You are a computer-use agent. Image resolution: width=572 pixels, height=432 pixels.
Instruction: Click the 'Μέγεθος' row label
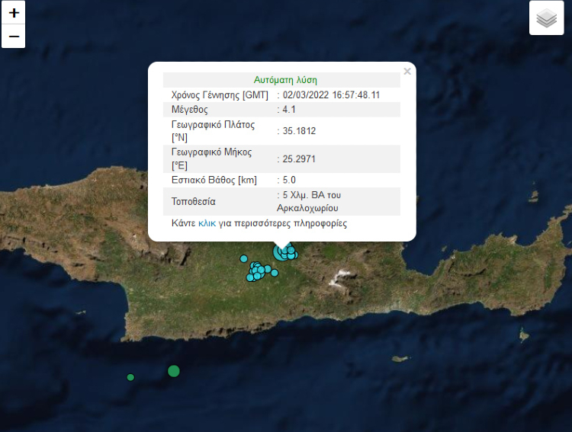tap(190, 110)
